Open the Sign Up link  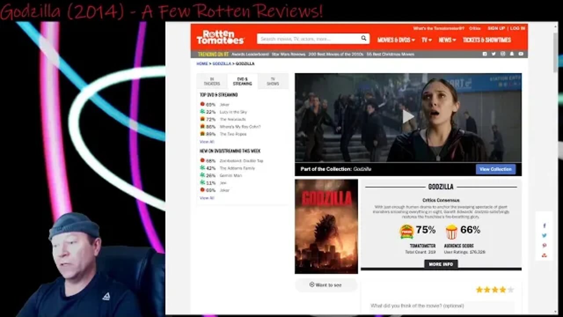496,28
